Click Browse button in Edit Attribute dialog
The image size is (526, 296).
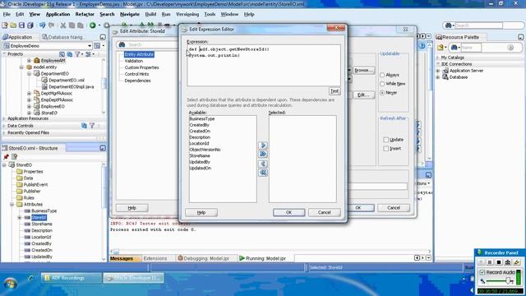(363, 70)
